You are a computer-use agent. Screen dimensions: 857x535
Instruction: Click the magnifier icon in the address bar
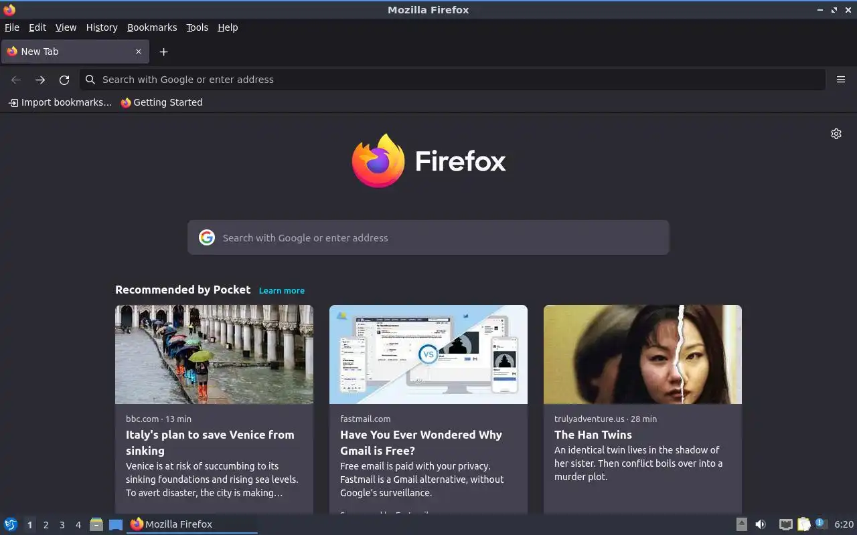pyautogui.click(x=90, y=80)
